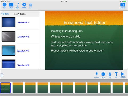Tap the dimmed Share icon
This screenshot has height=96, width=128.
(31, 5)
